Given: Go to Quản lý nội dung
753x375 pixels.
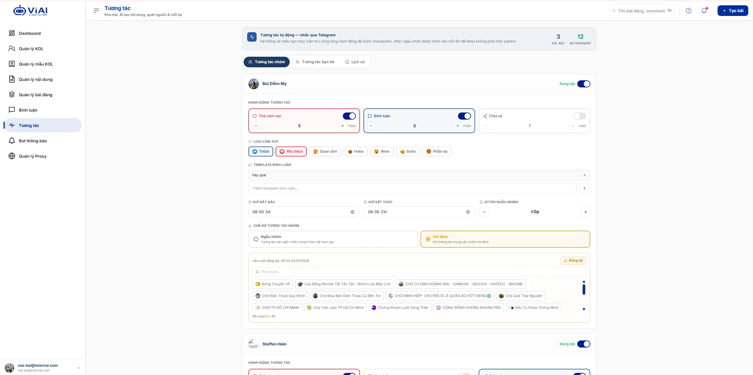Looking at the screenshot, I should pos(43,79).
